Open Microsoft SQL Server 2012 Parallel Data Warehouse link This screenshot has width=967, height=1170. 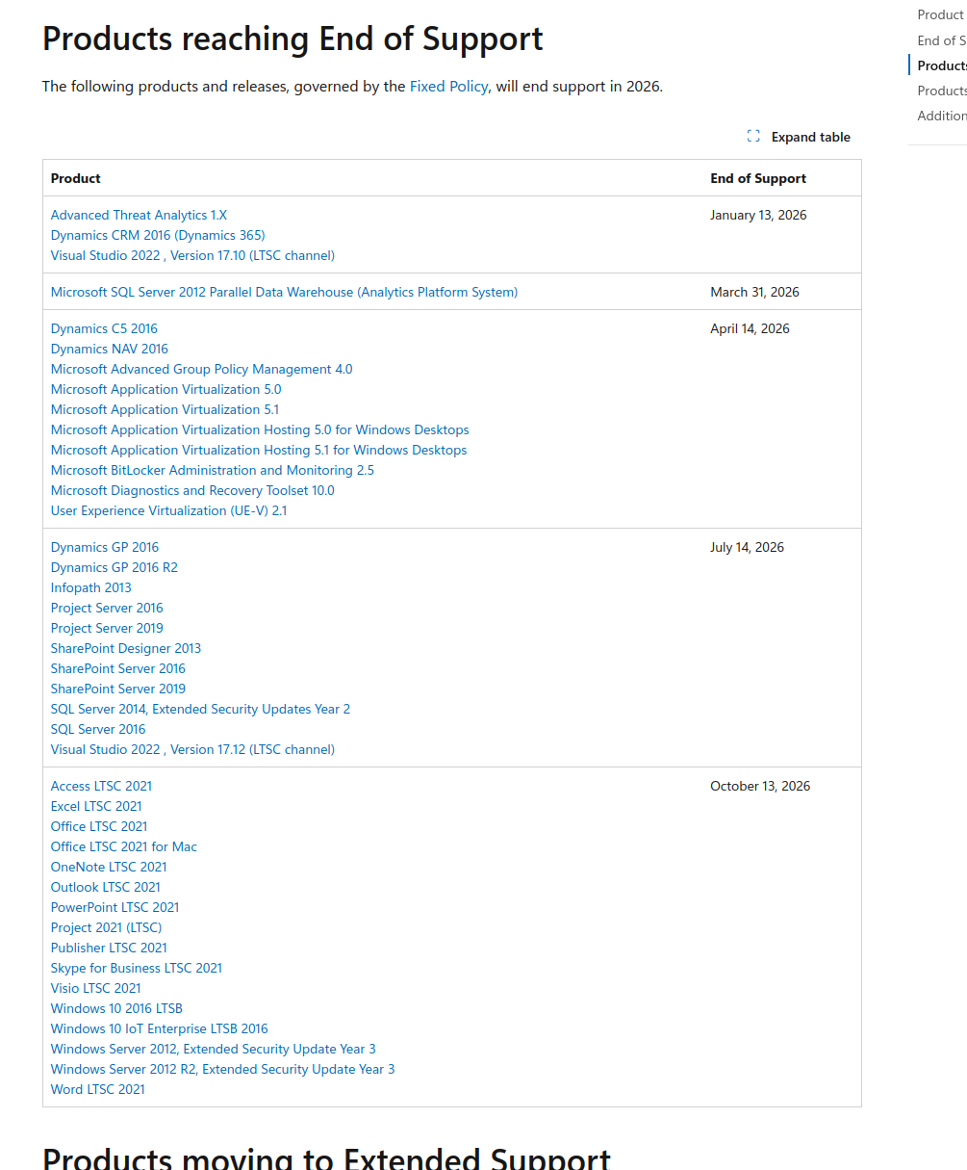[284, 293]
